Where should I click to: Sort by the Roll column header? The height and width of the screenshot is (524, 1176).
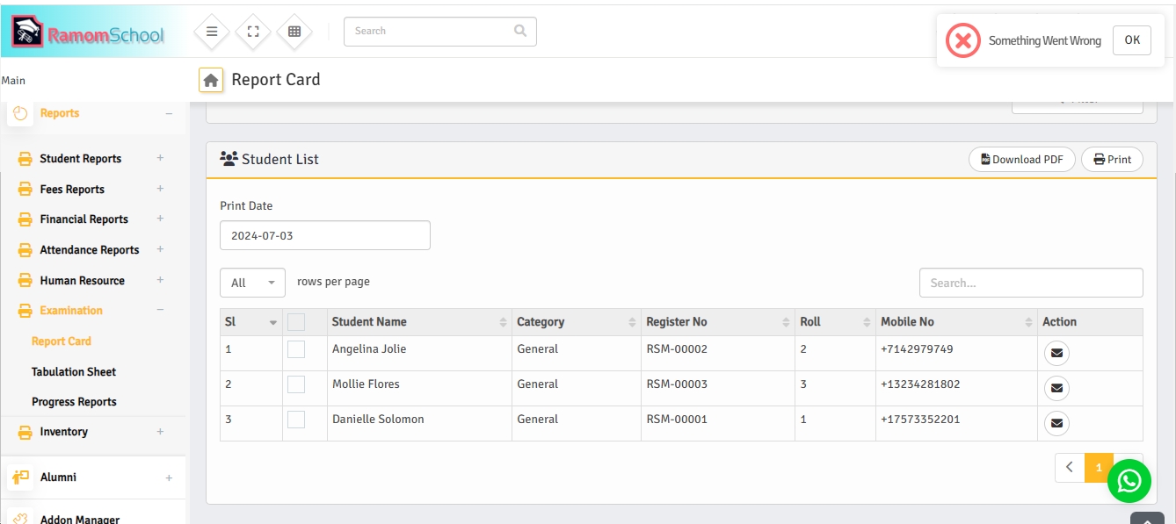coord(835,322)
